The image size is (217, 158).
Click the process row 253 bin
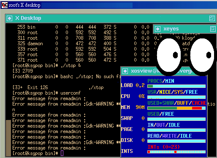[x=83, y=27]
